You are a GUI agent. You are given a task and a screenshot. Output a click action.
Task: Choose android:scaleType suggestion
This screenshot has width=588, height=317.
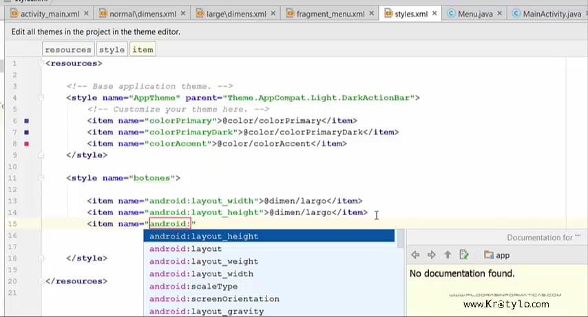[269, 286]
